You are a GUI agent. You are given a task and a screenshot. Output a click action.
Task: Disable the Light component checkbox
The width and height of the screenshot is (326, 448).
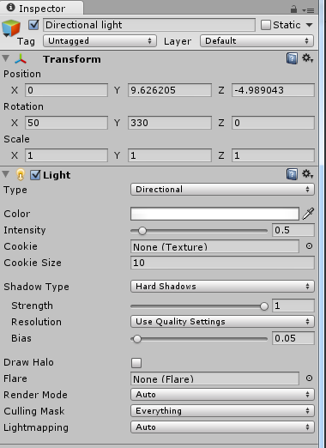click(x=35, y=175)
